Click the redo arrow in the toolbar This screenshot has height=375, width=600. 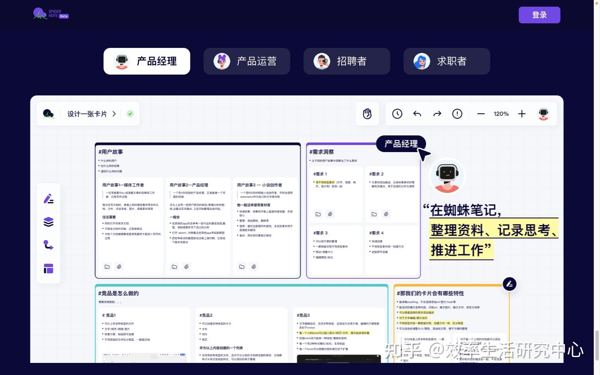[x=437, y=113]
